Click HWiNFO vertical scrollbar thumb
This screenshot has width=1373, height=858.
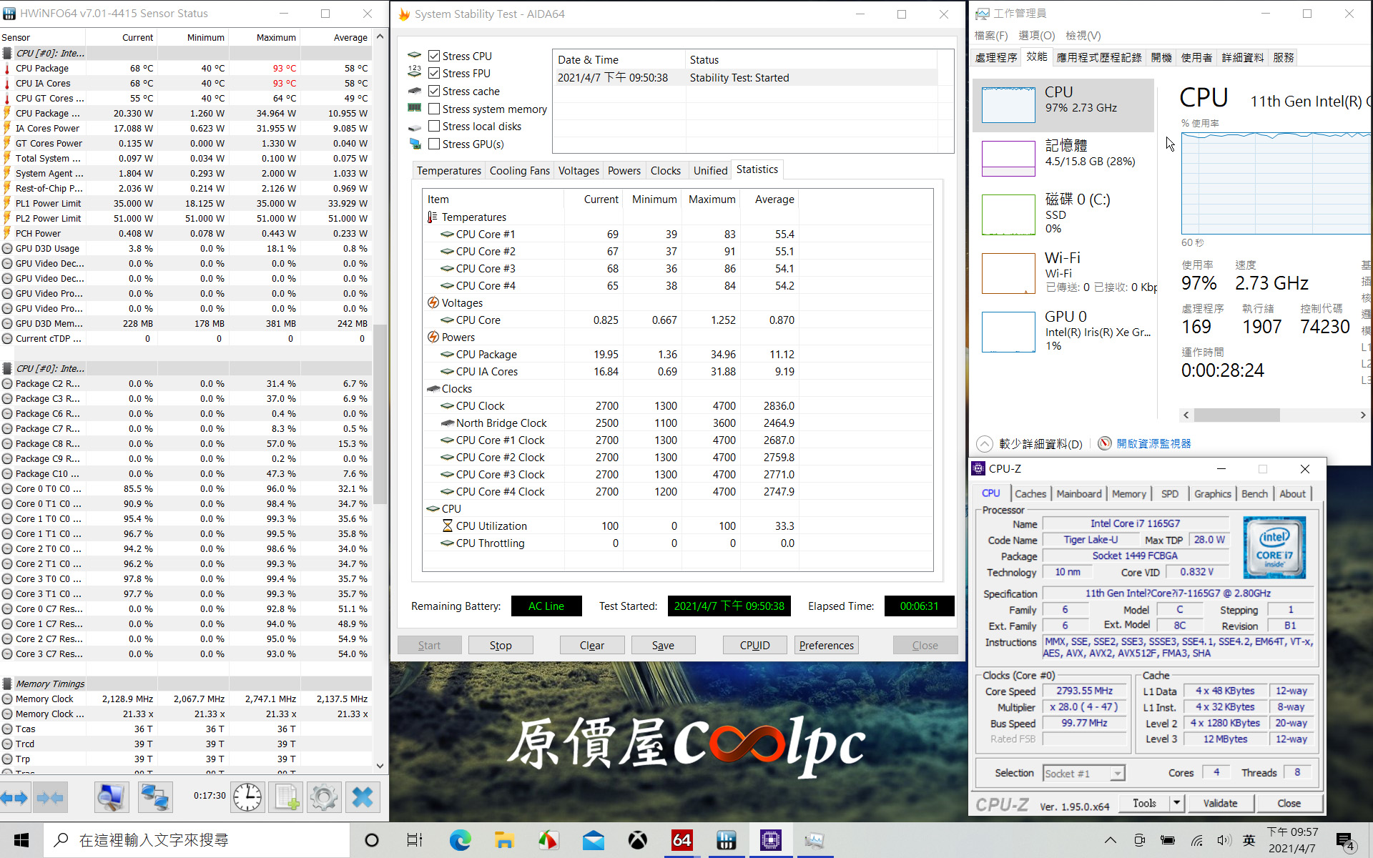(380, 415)
